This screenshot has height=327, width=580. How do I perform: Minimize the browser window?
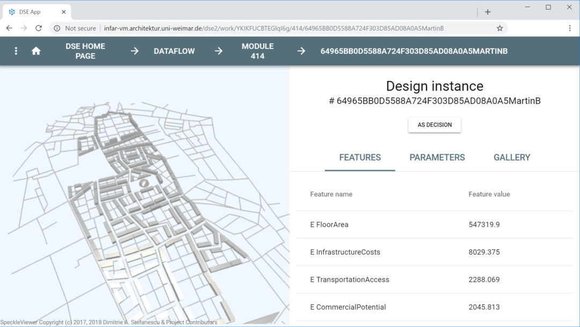pyautogui.click(x=527, y=7)
